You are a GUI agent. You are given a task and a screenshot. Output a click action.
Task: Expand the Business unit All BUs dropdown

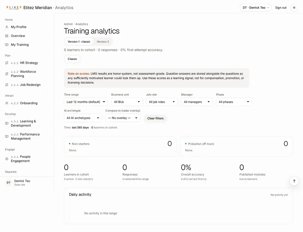click(127, 102)
